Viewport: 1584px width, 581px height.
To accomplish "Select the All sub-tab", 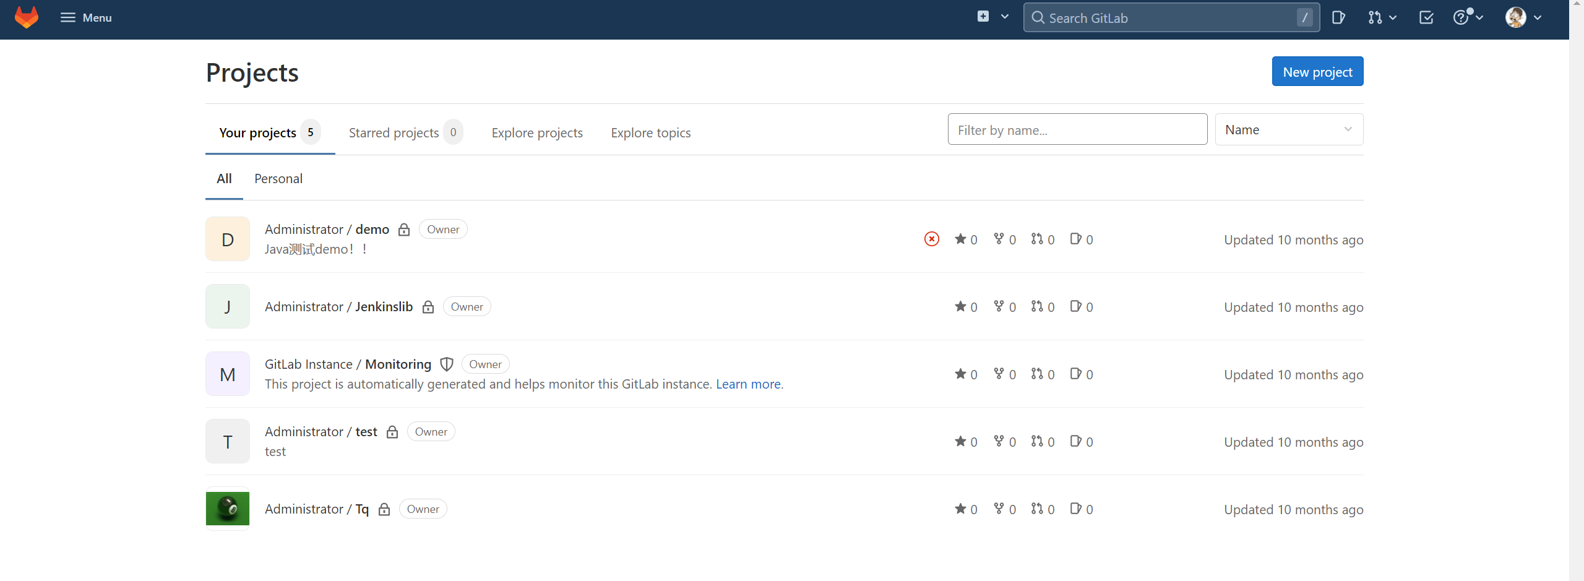I will click(x=224, y=179).
